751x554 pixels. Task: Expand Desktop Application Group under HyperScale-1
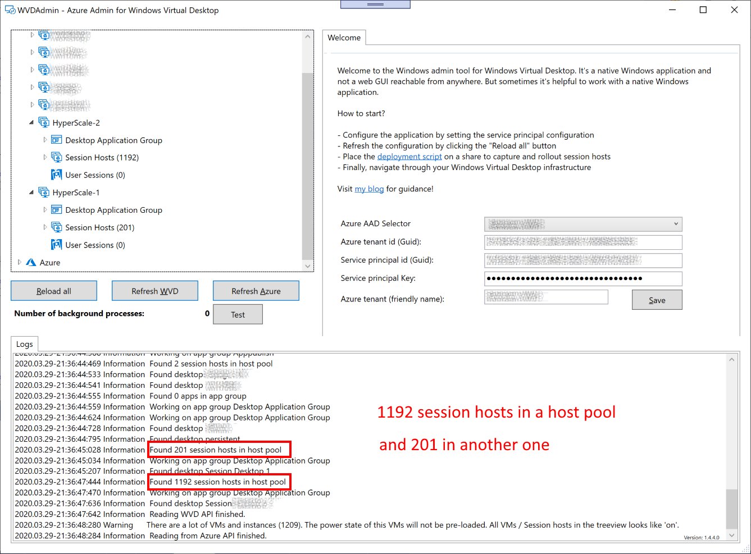(45, 209)
